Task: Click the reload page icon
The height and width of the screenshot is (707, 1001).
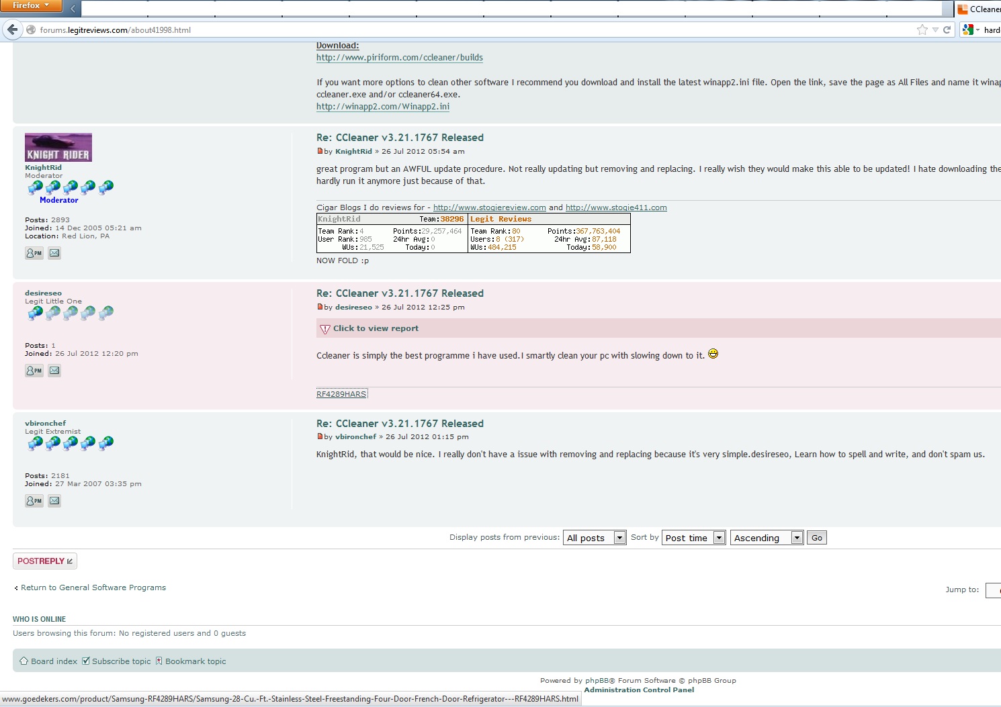Action: tap(947, 30)
